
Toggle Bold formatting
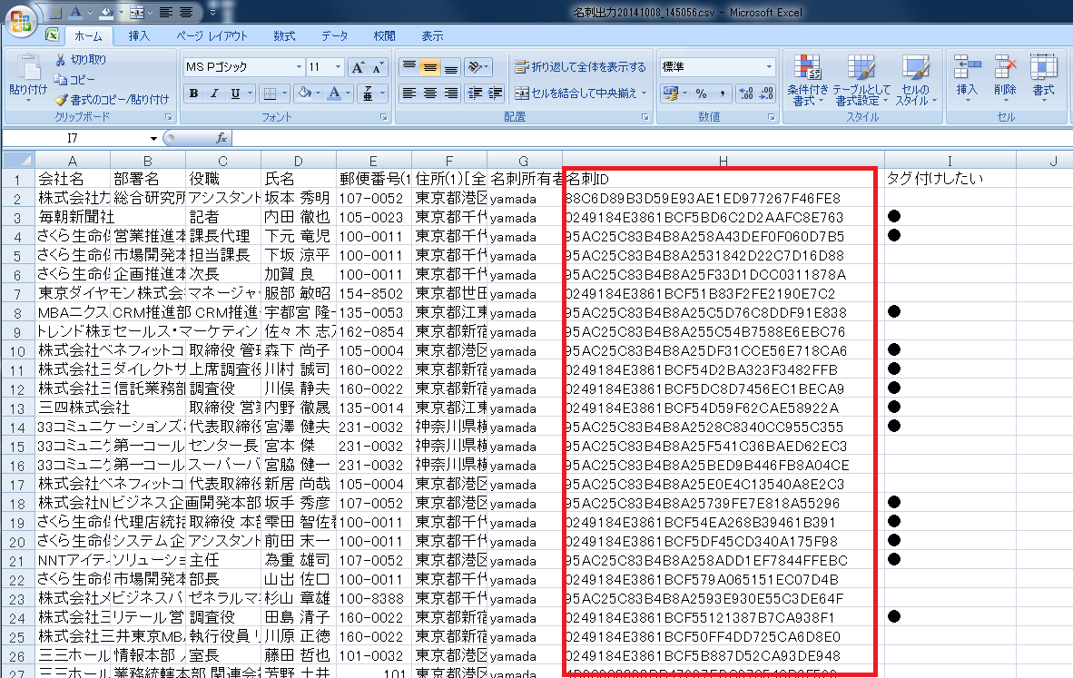pos(194,93)
